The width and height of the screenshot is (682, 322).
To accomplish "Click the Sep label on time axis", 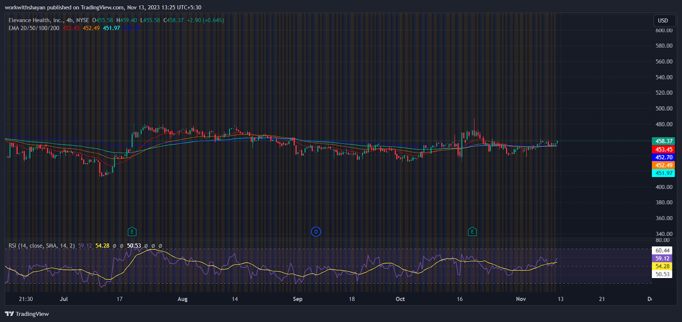I will coord(298,299).
